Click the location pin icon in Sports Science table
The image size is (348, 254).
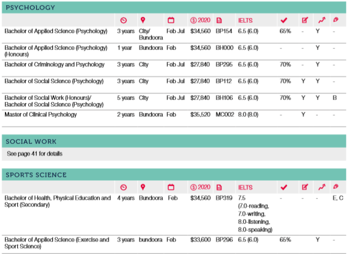(x=143, y=187)
